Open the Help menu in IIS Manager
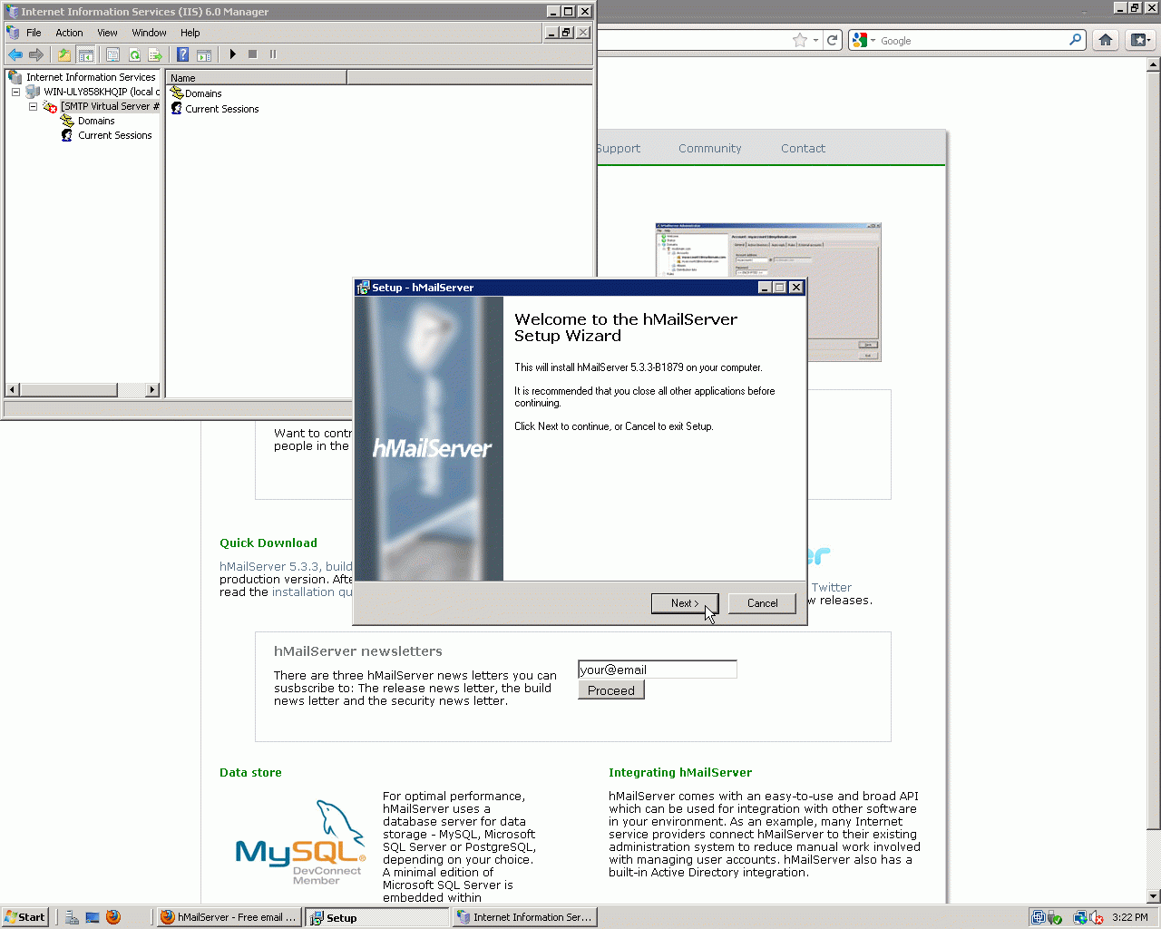Screen dimensions: 1161x929 pos(190,33)
